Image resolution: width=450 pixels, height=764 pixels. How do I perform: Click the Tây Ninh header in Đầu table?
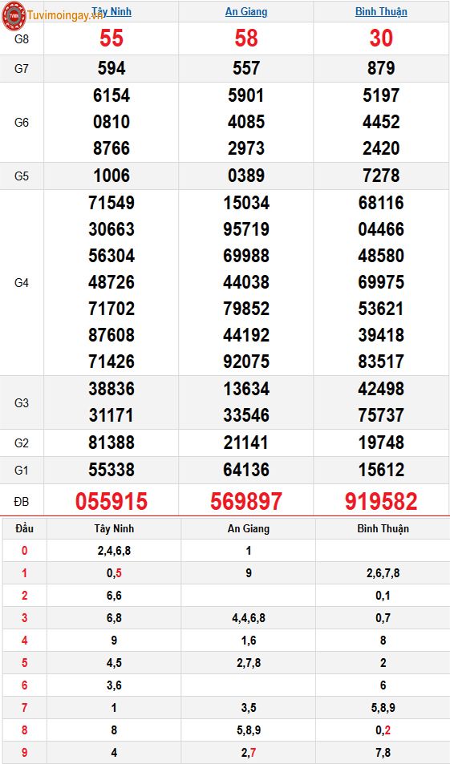[114, 528]
